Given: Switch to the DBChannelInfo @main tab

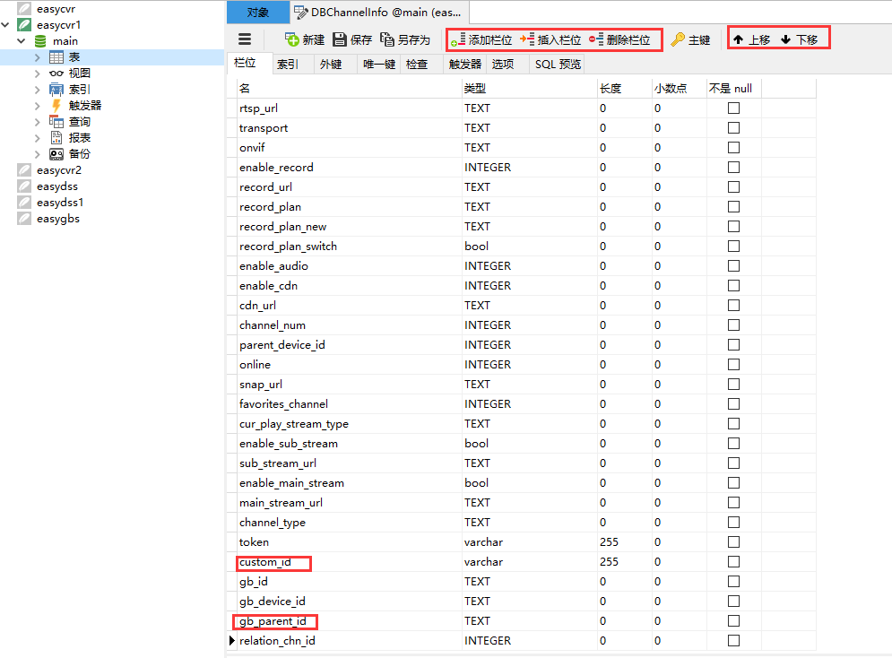Looking at the screenshot, I should (379, 12).
